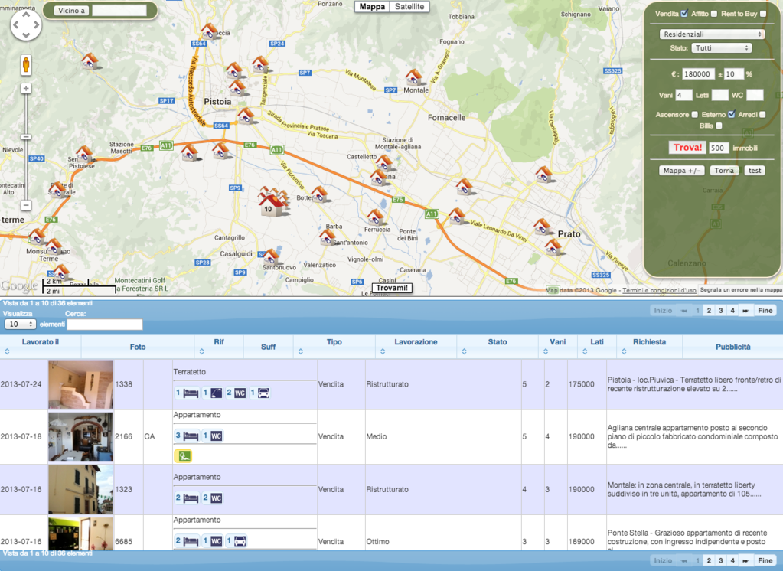
Task: Click the immobili limit field showing 500
Action: point(719,148)
